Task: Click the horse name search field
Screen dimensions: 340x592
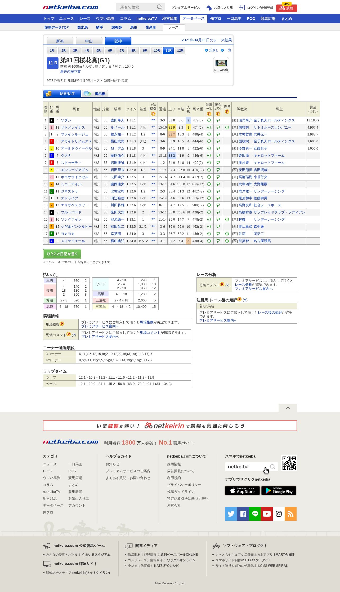Action: (136, 7)
